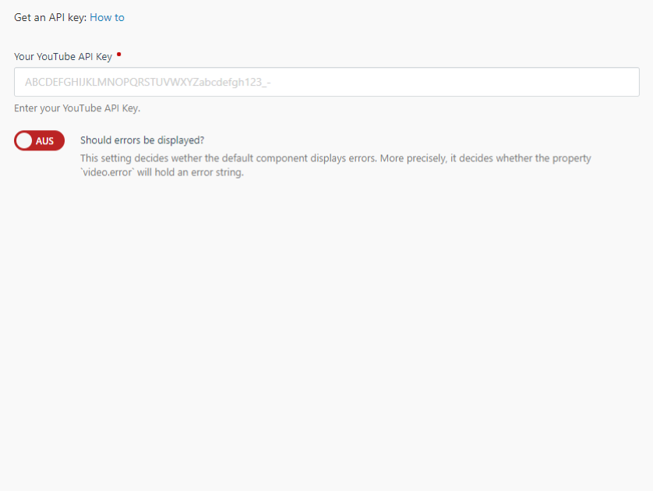
Task: Click the ABCDEFGHIJKLMNOP placeholder text
Action: point(147,82)
